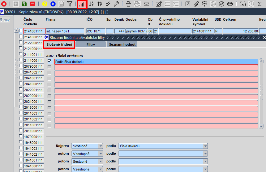Click the sigma sum icon
Viewport: 266px width, 172px height.
click(x=260, y=4)
